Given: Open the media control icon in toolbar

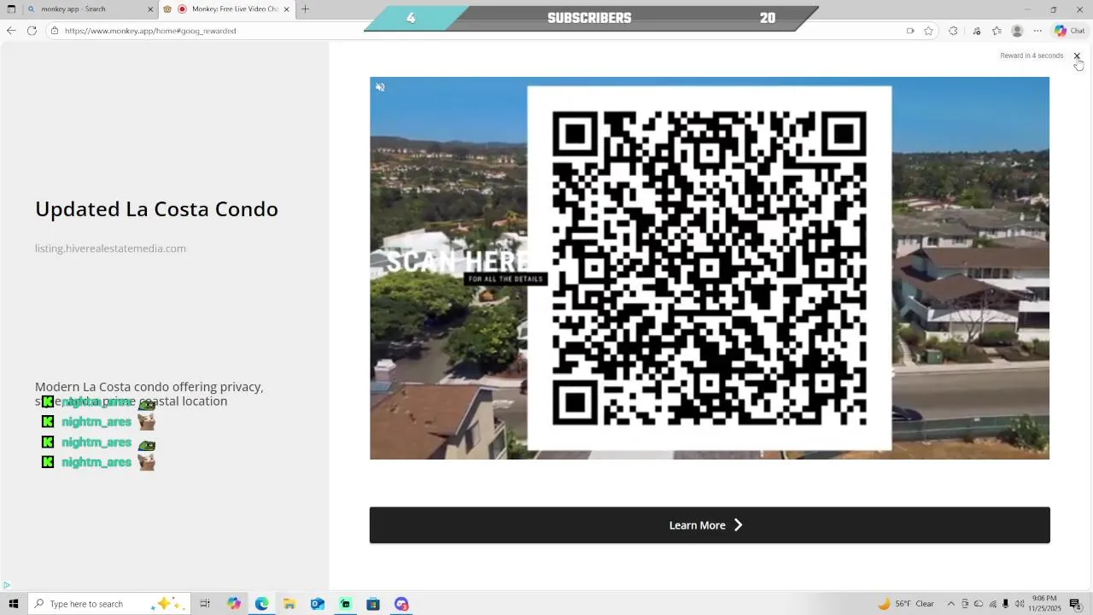Looking at the screenshot, I should 977,31.
